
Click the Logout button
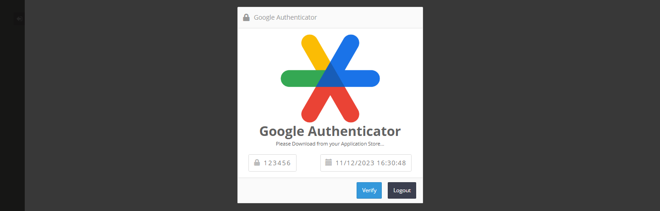tap(402, 190)
